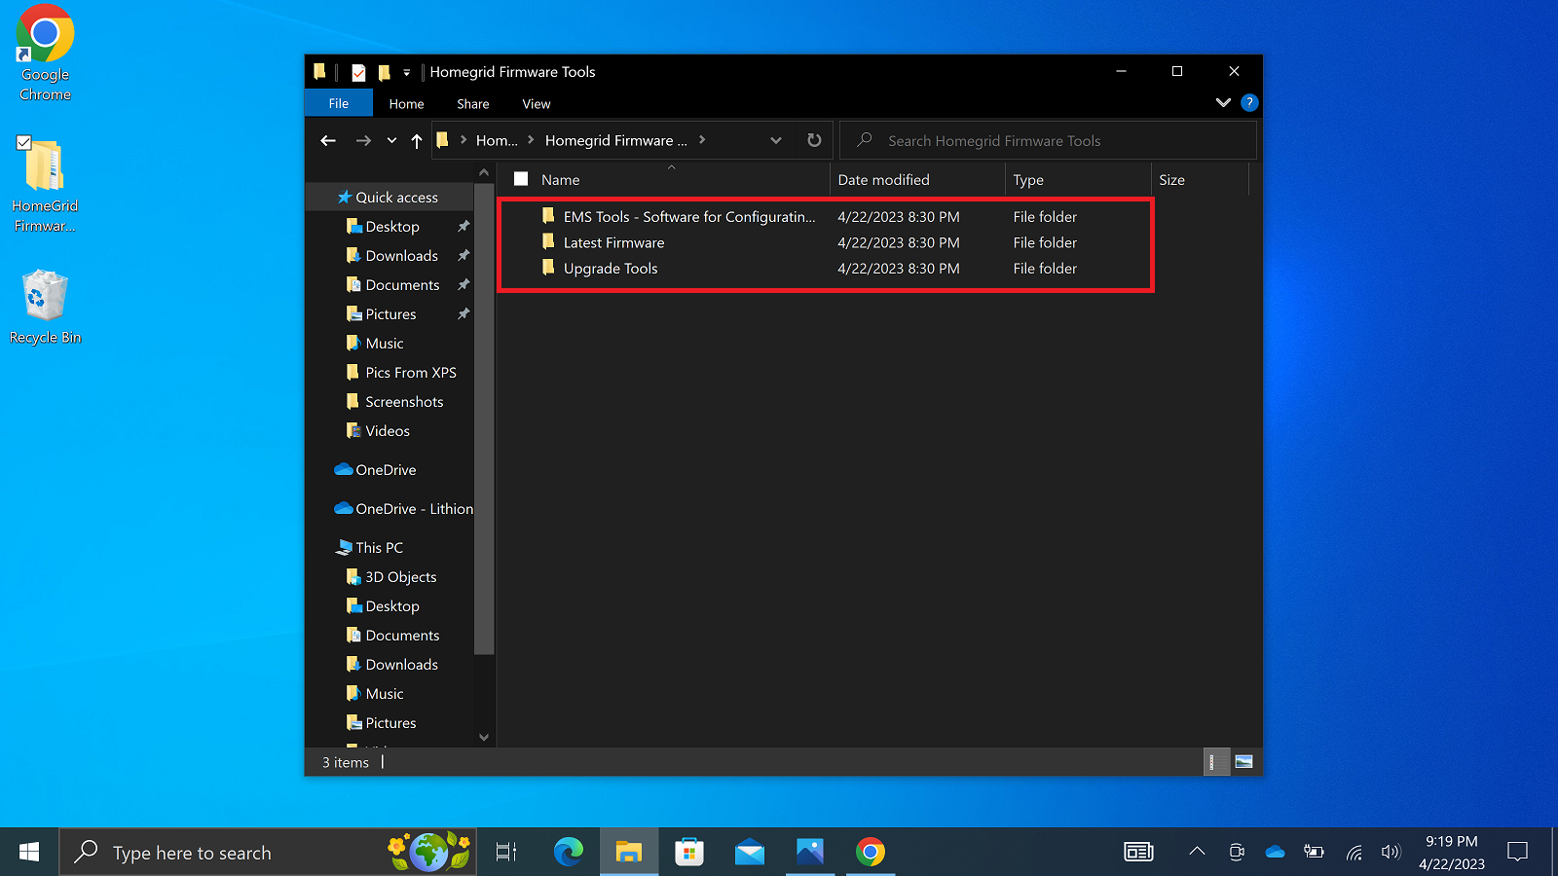Expand chevron after Homegrid Firmware breadcrumb
1558x876 pixels.
click(702, 140)
